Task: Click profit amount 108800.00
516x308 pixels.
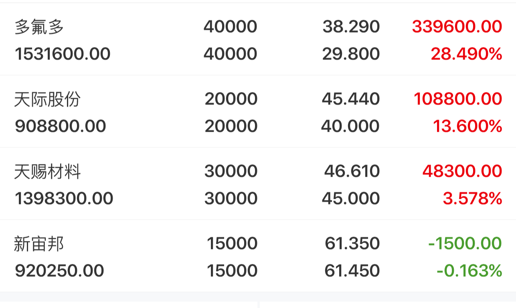Action: pos(457,99)
